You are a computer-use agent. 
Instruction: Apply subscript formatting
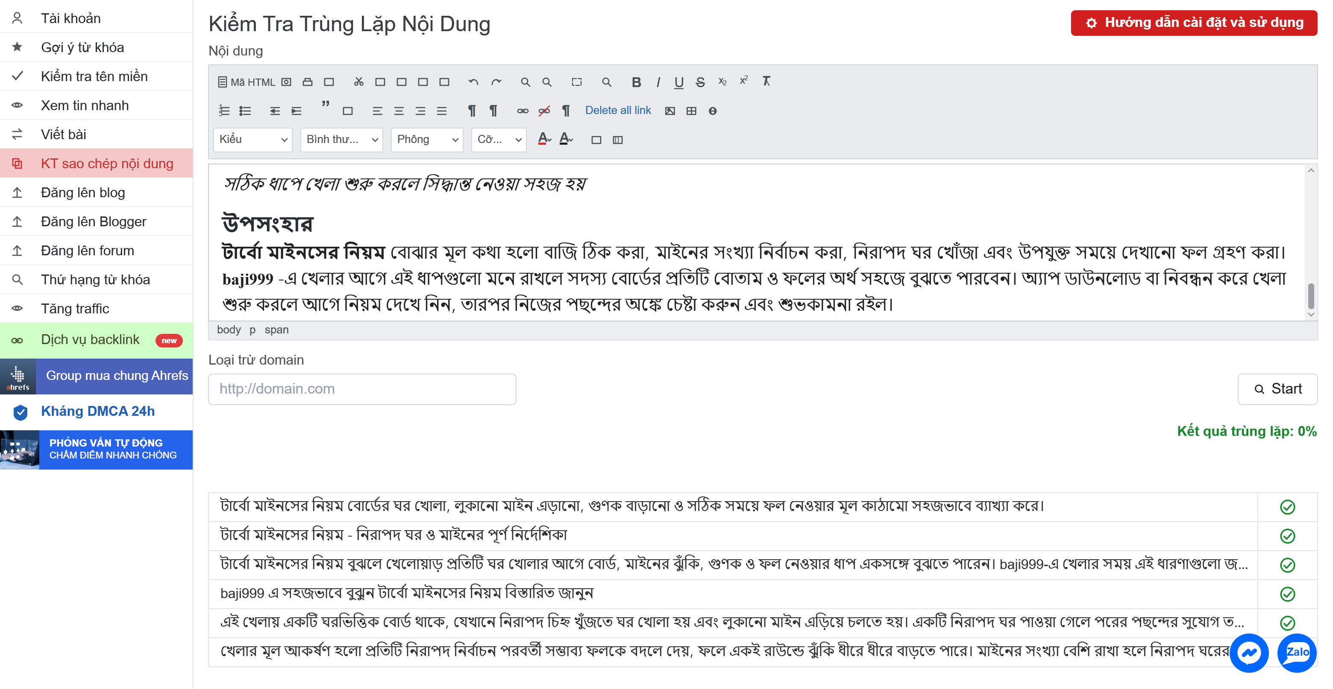[x=722, y=82]
